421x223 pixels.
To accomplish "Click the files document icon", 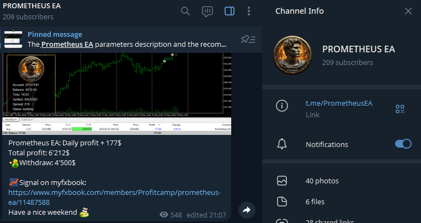I will click(282, 202).
